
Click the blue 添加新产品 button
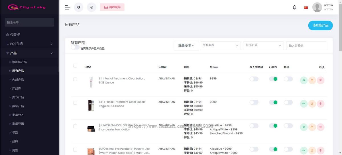[320, 25]
